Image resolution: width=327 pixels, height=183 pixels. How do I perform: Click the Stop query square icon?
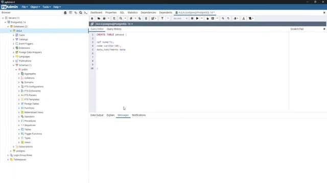click(192, 18)
